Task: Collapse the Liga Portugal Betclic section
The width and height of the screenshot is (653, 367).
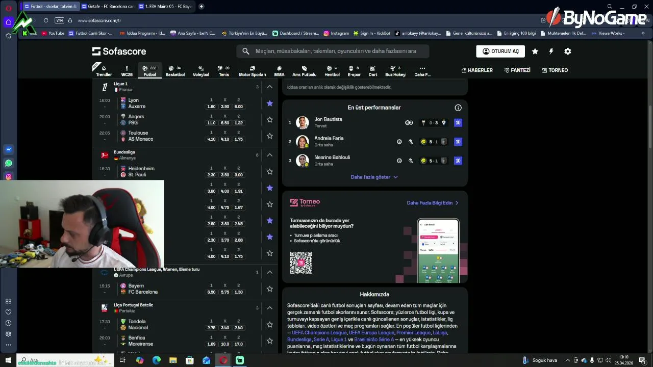Action: [269, 308]
